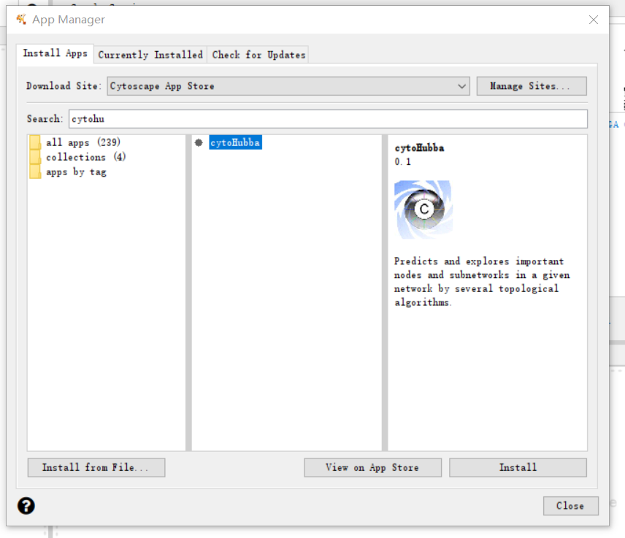Install the cytoHubba app
The image size is (625, 538).
point(518,467)
